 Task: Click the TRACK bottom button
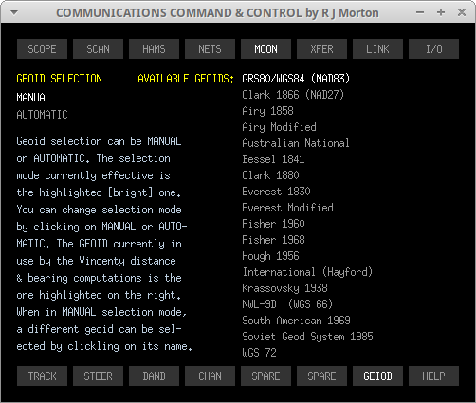tap(42, 376)
